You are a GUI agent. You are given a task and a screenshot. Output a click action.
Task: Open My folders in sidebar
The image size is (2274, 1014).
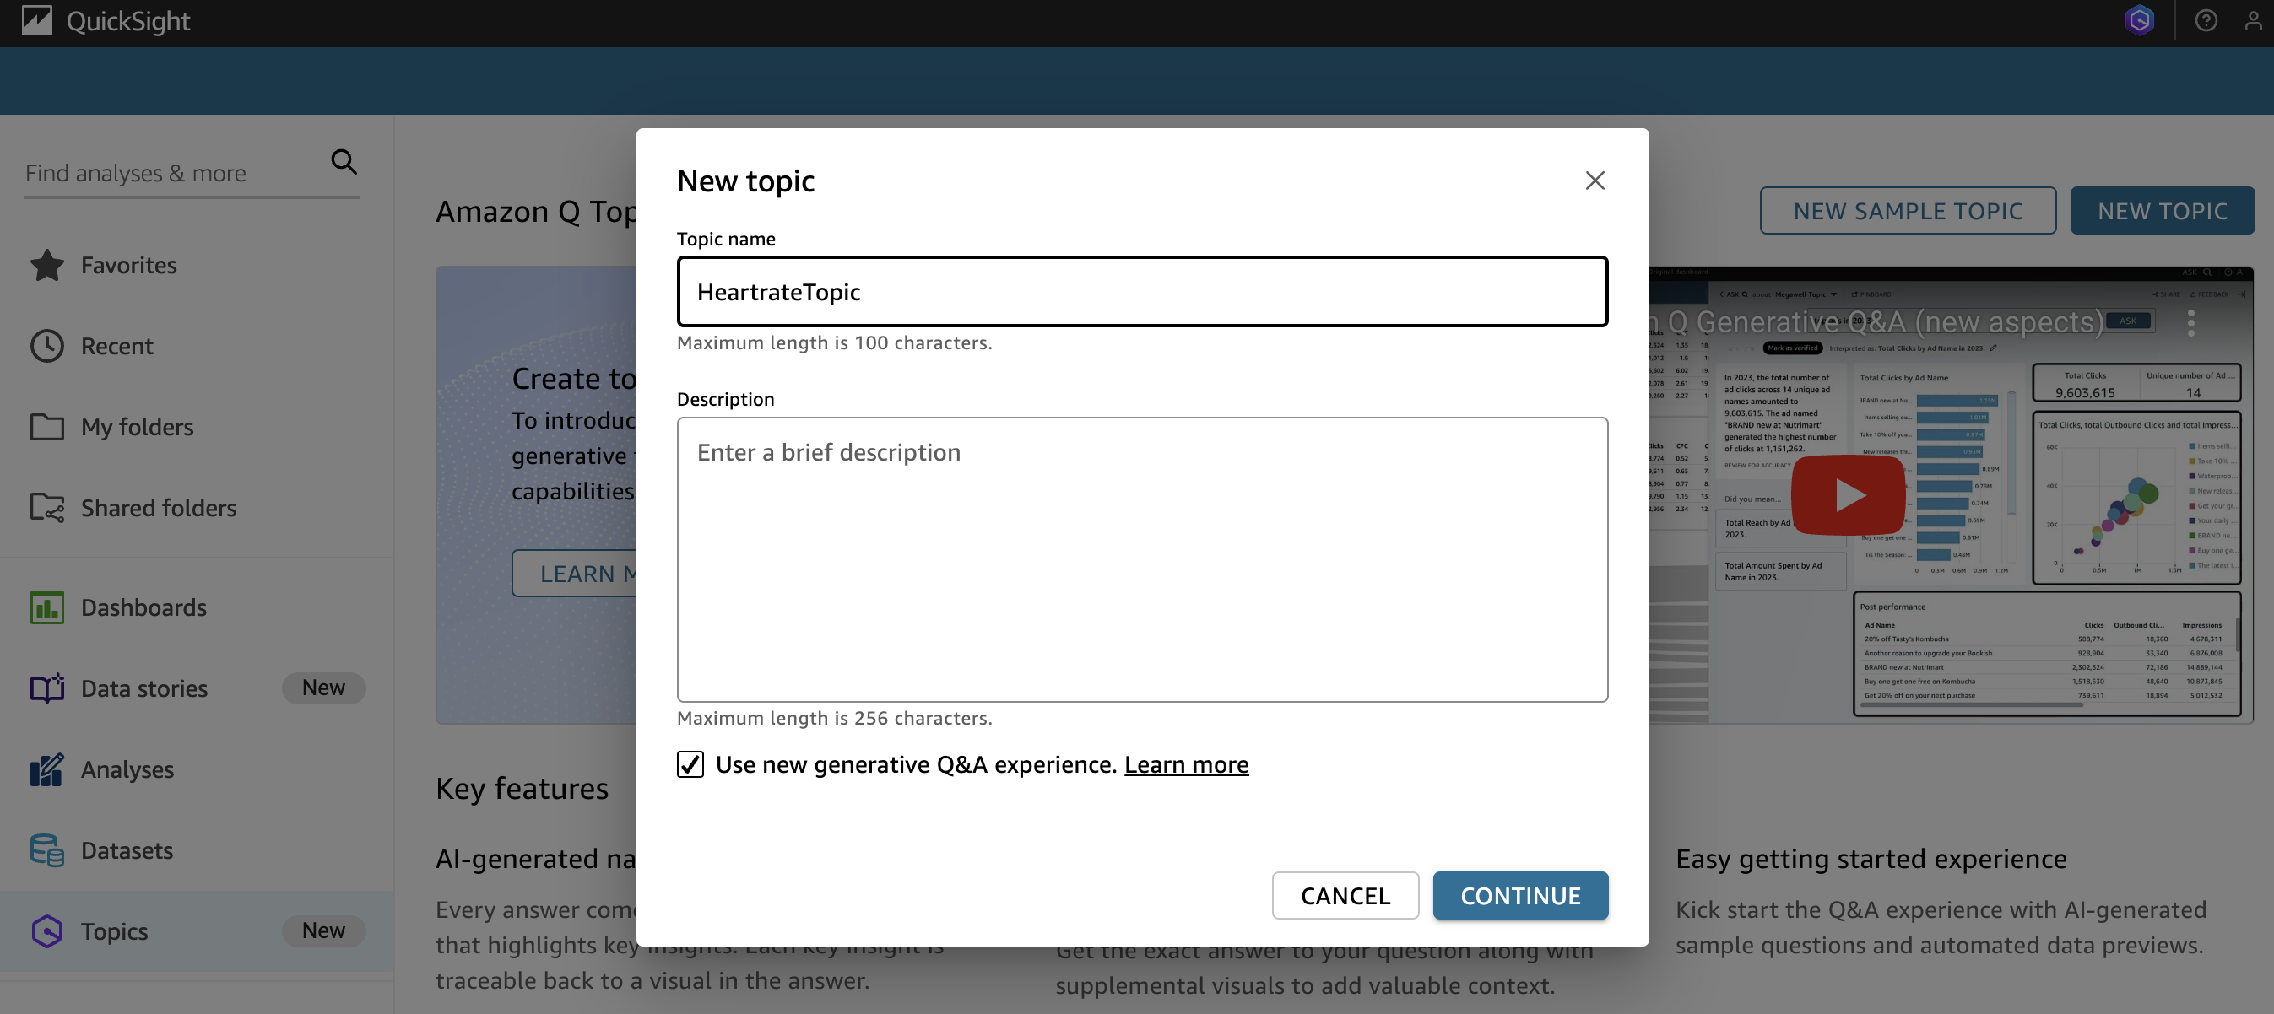click(x=137, y=427)
